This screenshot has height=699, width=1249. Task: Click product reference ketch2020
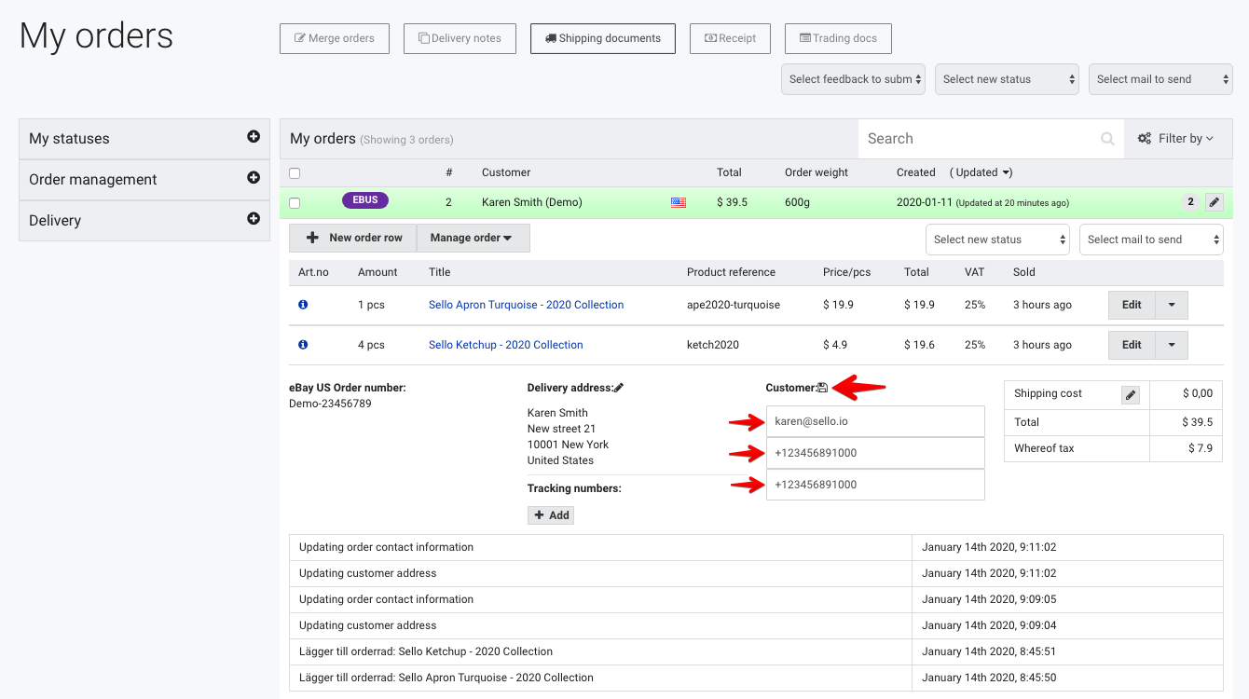pos(713,345)
